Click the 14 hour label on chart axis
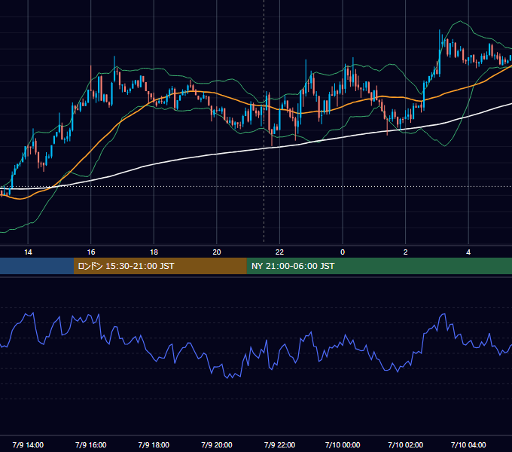The width and height of the screenshot is (512, 452). pyautogui.click(x=28, y=252)
